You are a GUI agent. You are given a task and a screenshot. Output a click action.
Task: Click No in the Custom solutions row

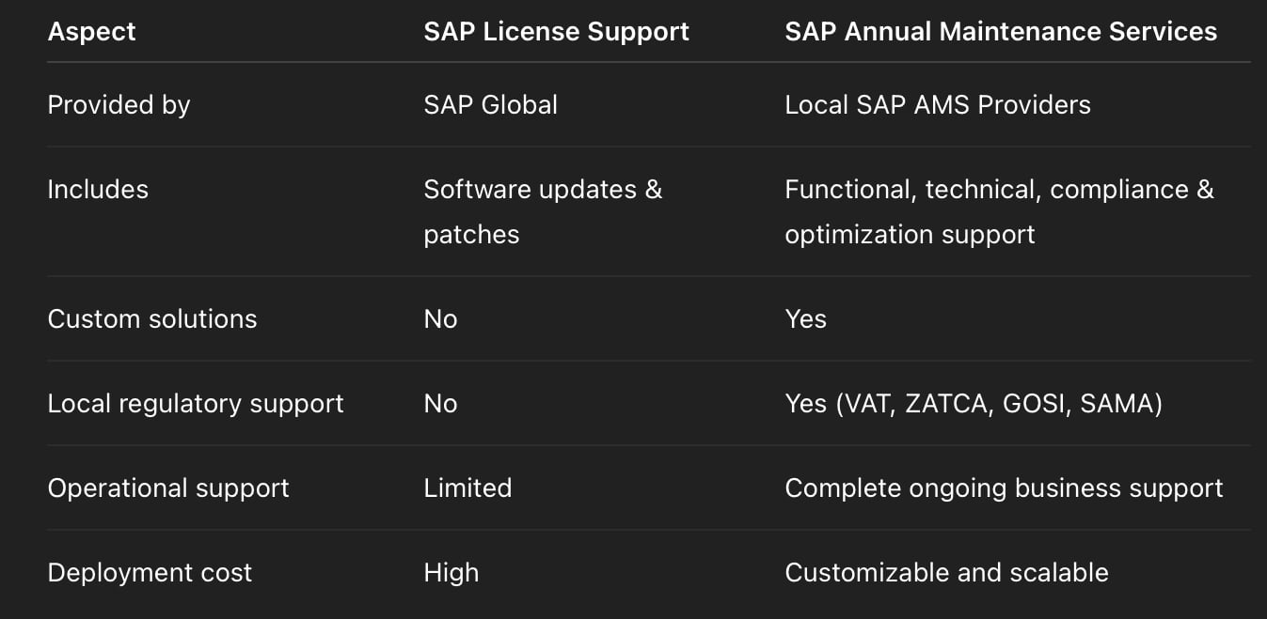(440, 319)
